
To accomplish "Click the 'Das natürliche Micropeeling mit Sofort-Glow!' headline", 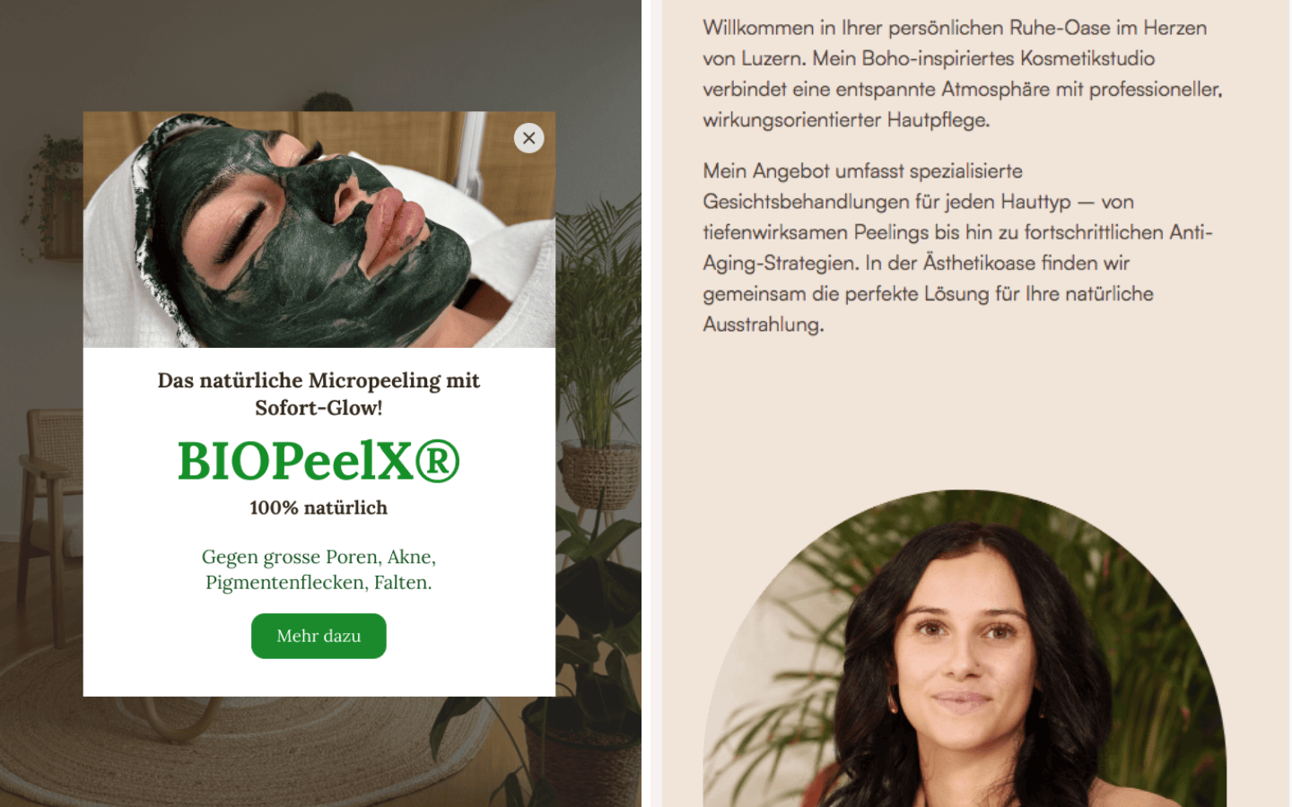I will point(319,394).
